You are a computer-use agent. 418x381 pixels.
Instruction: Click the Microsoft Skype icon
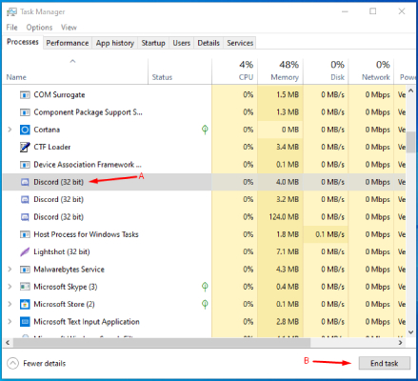25,287
